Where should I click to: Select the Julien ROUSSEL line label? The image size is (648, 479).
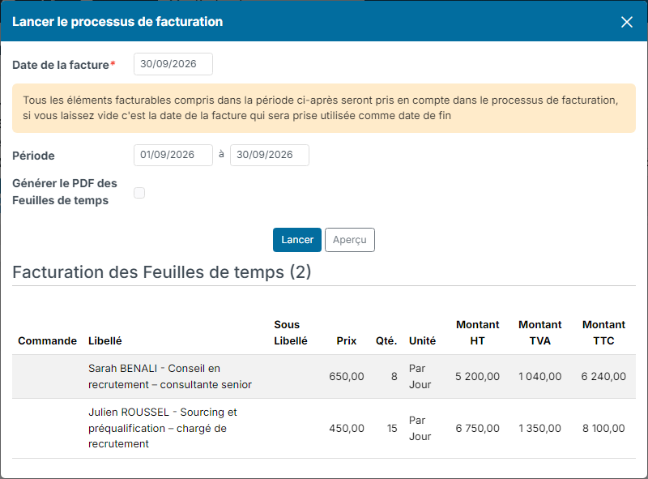tap(163, 428)
